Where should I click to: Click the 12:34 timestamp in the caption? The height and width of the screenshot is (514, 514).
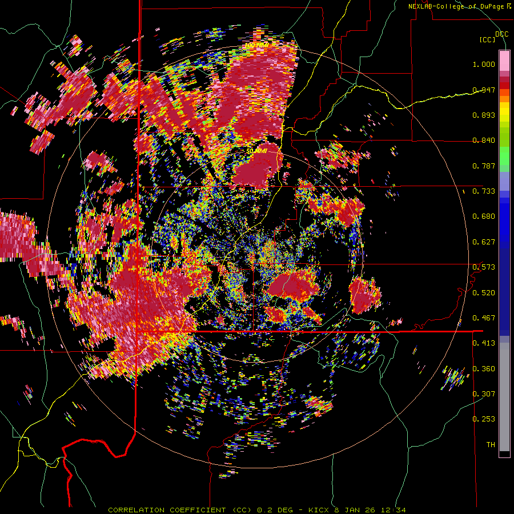[395, 510]
